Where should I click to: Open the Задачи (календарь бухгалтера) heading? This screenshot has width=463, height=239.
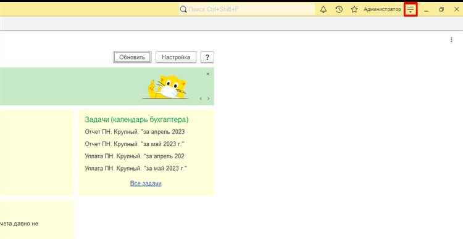(x=136, y=119)
